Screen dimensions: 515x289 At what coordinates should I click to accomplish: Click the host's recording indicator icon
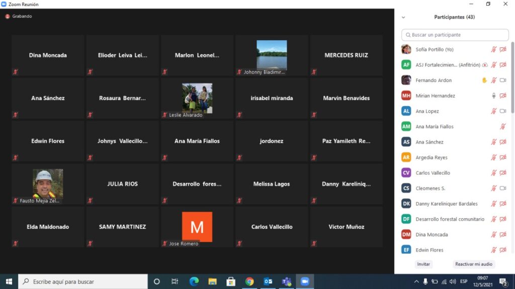click(485, 65)
